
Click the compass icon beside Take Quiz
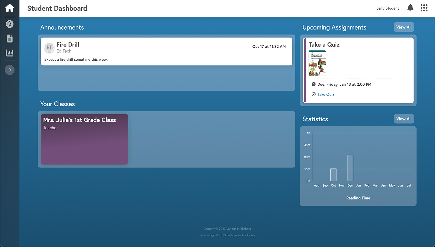[314, 94]
